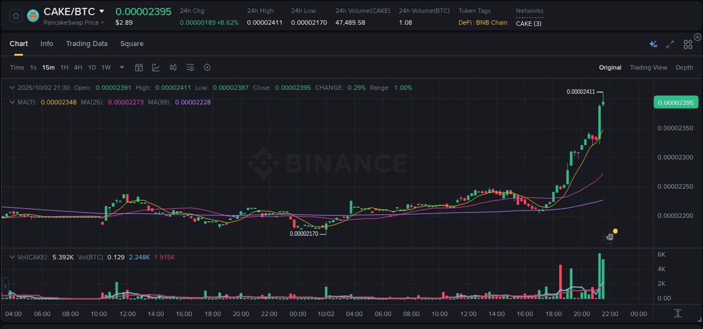Collapse the MA indicator row chevron

(12, 102)
